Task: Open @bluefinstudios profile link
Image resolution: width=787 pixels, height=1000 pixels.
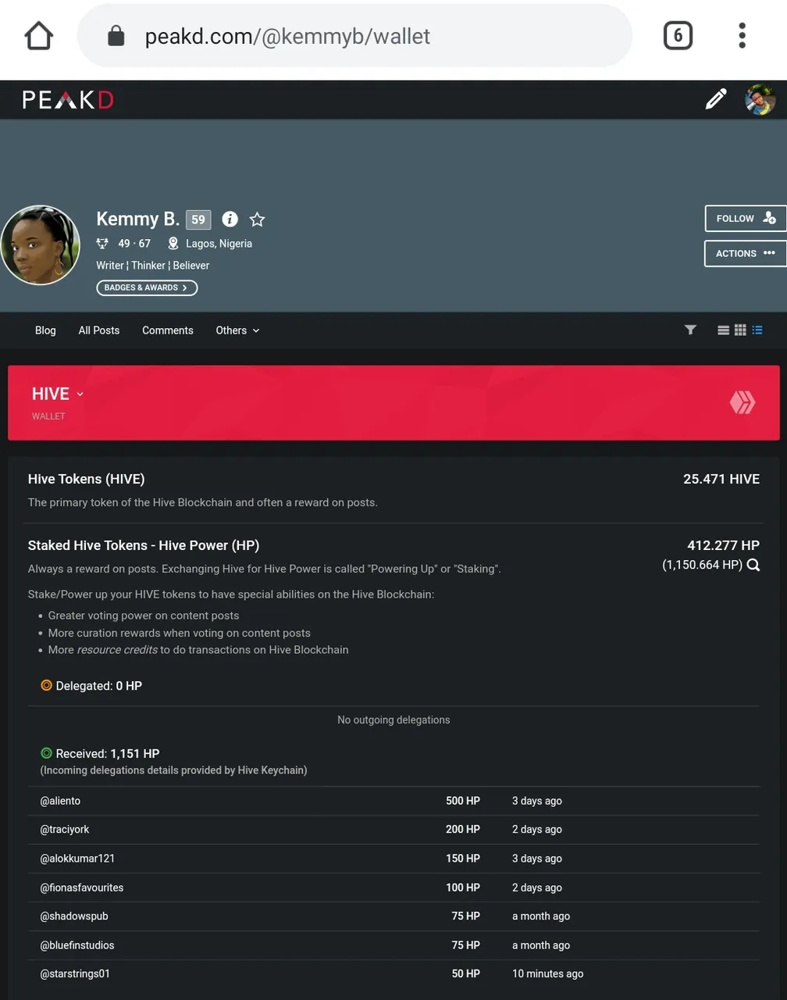Action: pos(77,945)
